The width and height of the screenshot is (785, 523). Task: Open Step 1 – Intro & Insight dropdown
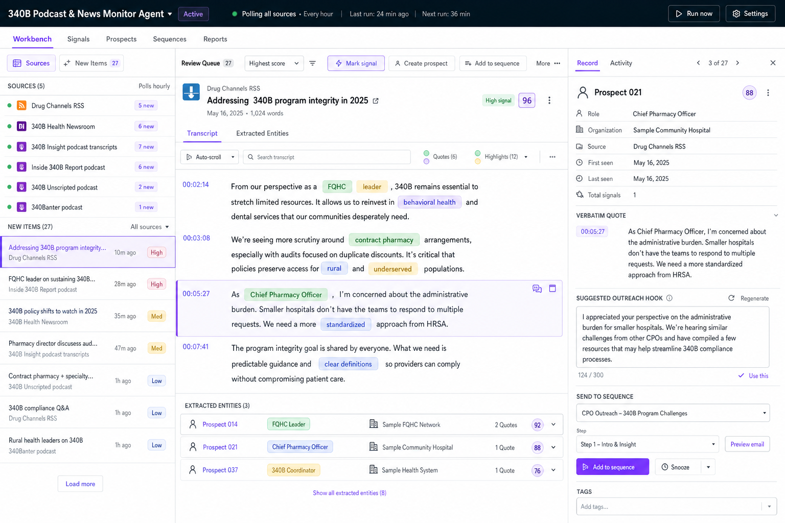point(648,444)
